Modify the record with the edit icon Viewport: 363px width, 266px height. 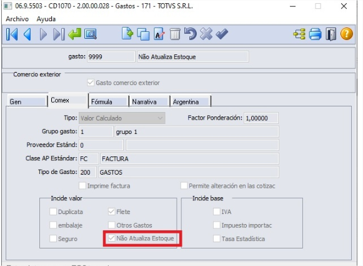[x=159, y=34]
